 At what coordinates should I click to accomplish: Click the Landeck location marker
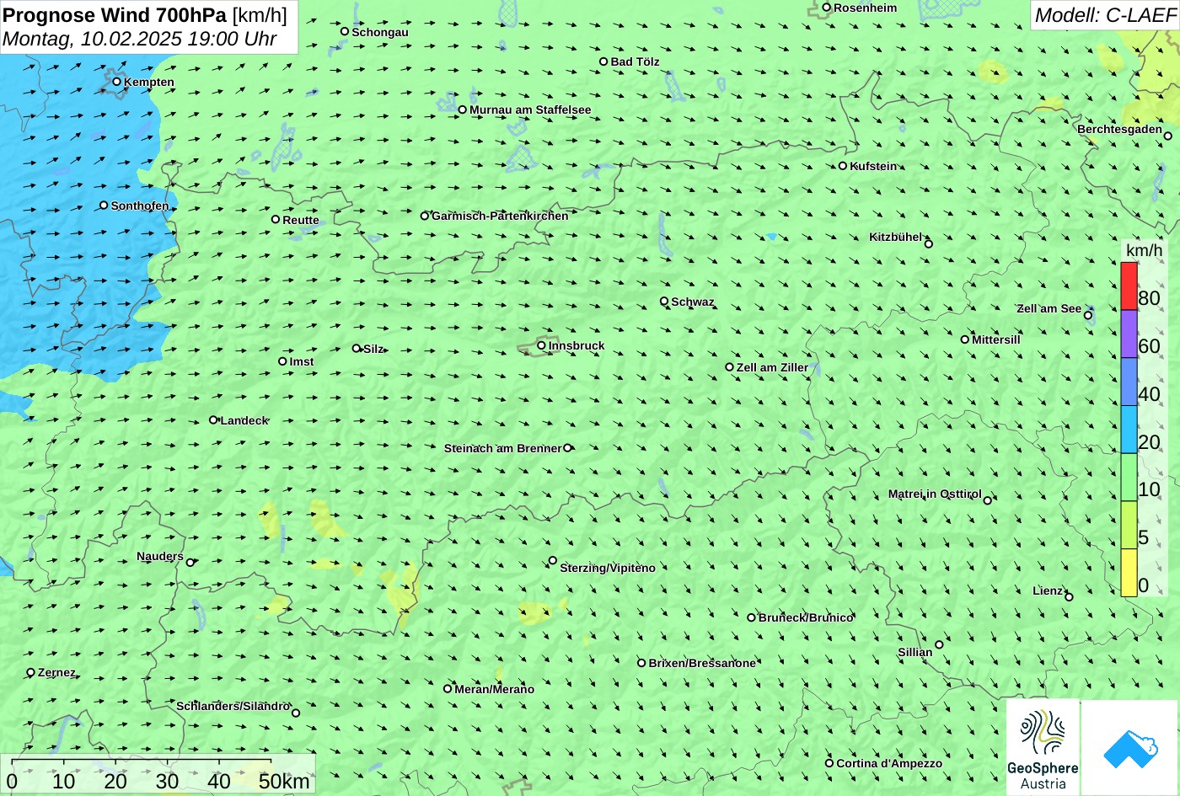click(x=213, y=420)
